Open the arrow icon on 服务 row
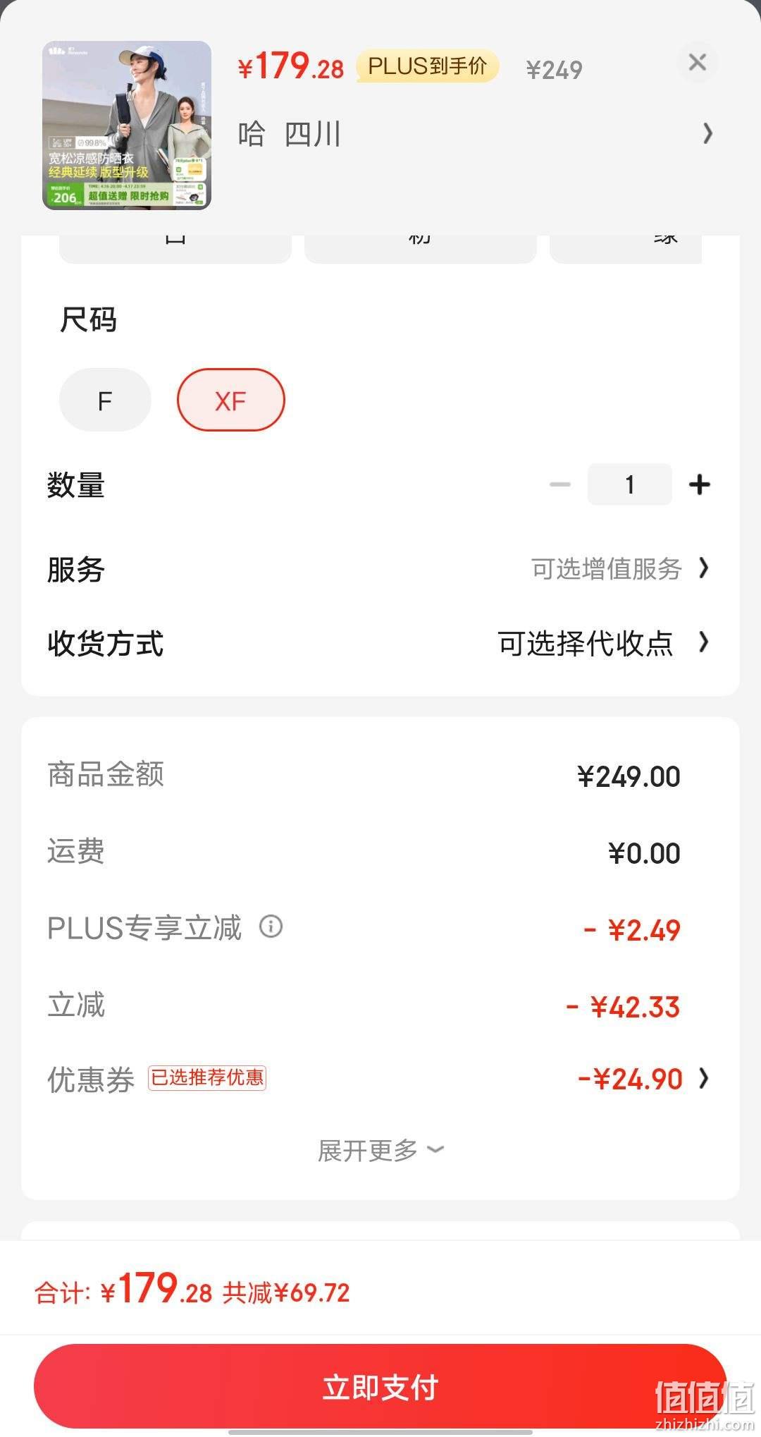The image size is (761, 1437). [703, 568]
